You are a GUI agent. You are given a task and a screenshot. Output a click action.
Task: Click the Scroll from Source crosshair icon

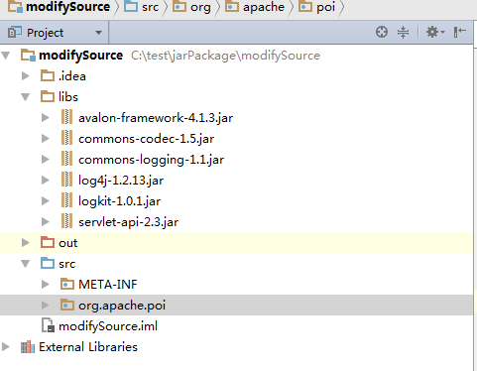tap(382, 32)
